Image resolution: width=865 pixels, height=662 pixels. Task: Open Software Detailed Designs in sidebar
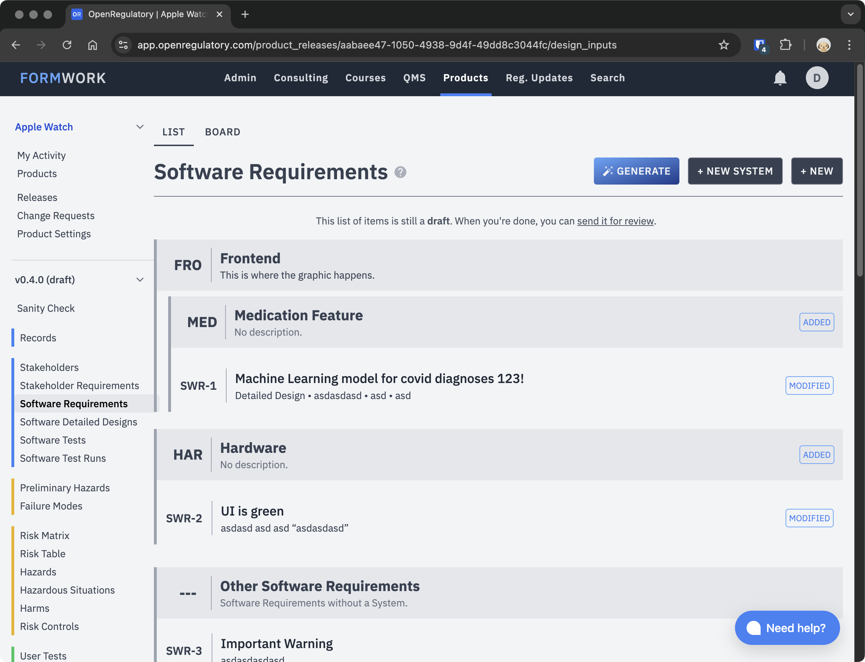click(78, 422)
